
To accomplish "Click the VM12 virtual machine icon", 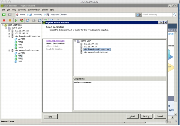I will coord(16,59).
